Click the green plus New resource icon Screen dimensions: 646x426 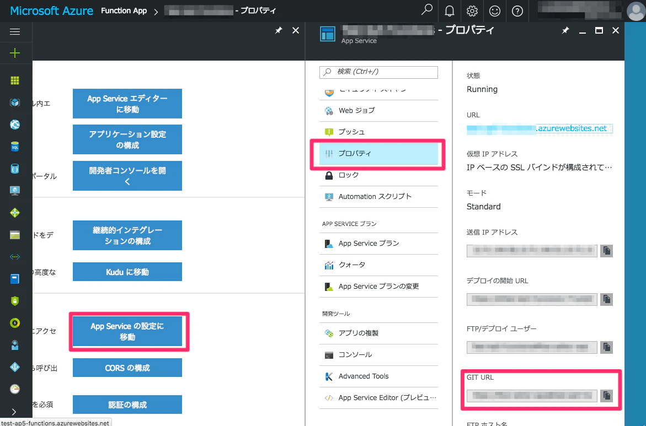15,53
